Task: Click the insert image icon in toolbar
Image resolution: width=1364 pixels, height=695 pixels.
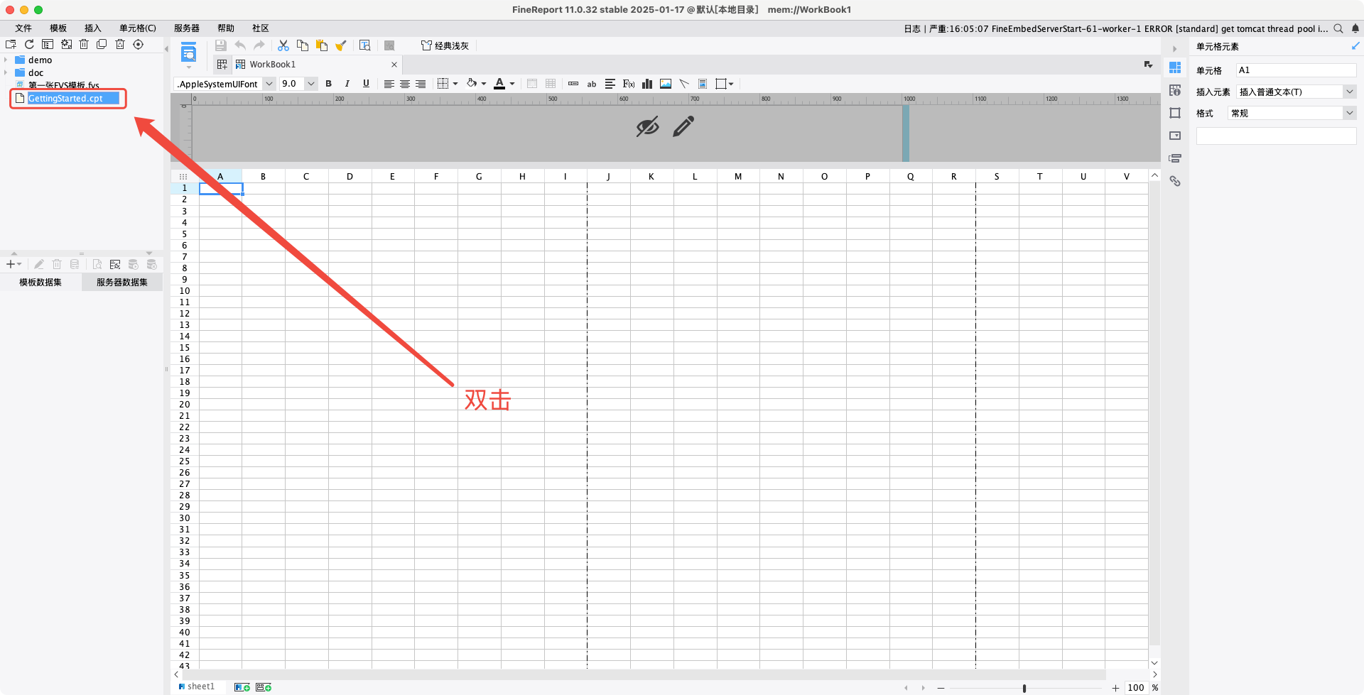Action: [x=666, y=84]
